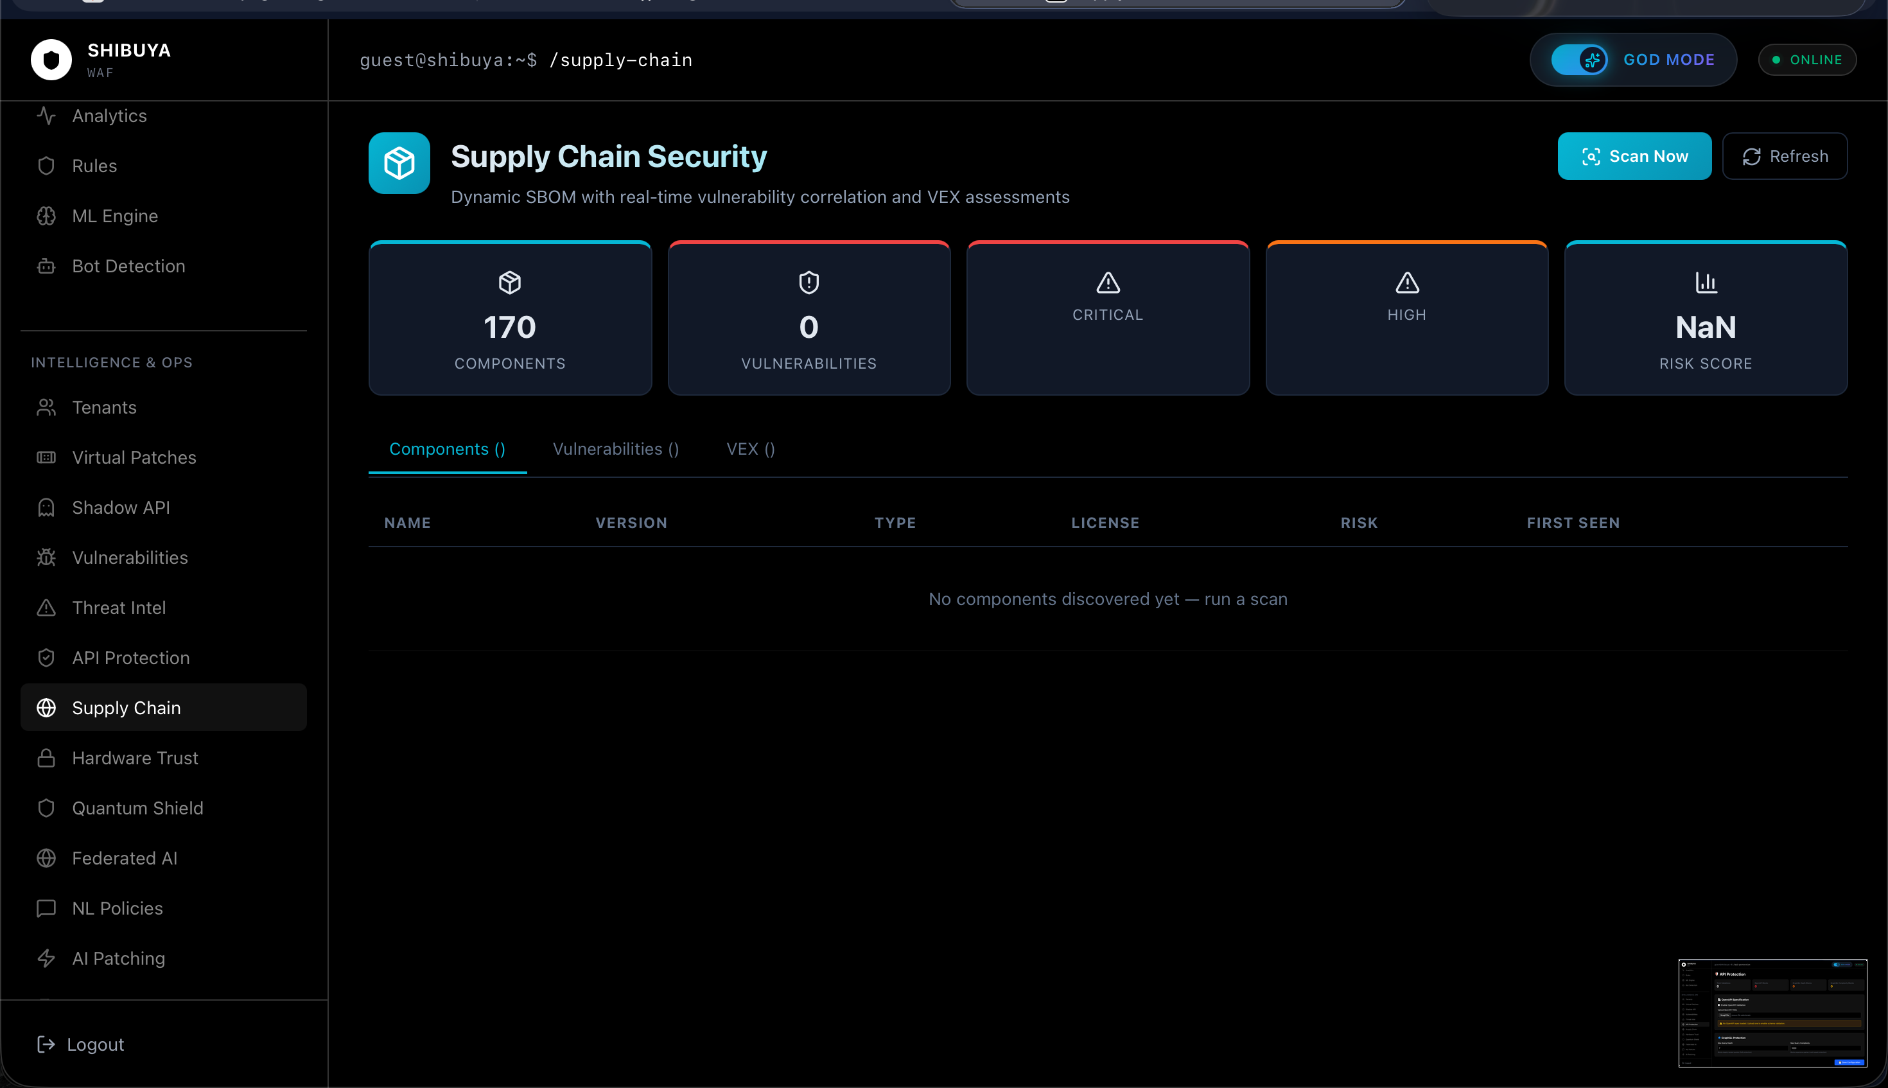Open Analytics from the sidebar
This screenshot has width=1888, height=1088.
point(109,116)
